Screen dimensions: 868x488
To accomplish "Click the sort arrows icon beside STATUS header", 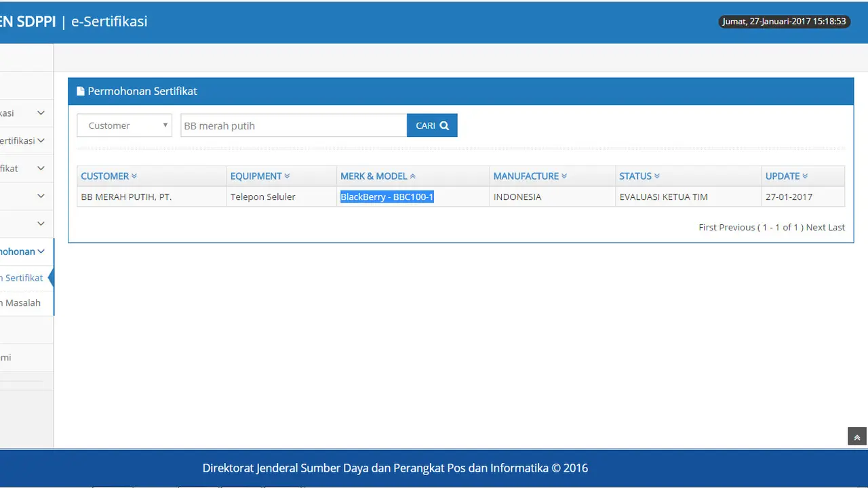I will click(657, 176).
